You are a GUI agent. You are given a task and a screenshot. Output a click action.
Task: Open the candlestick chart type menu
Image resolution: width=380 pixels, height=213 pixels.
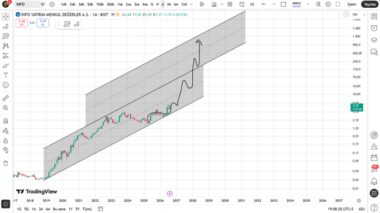tap(202, 4)
